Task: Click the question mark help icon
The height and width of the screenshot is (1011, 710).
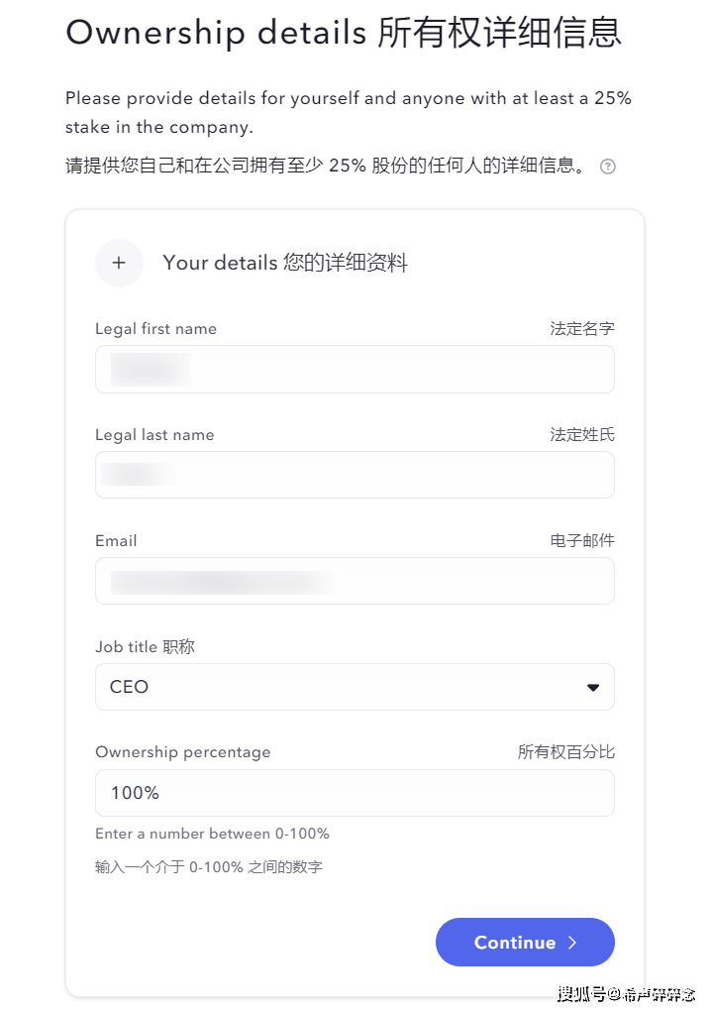Action: tap(608, 167)
